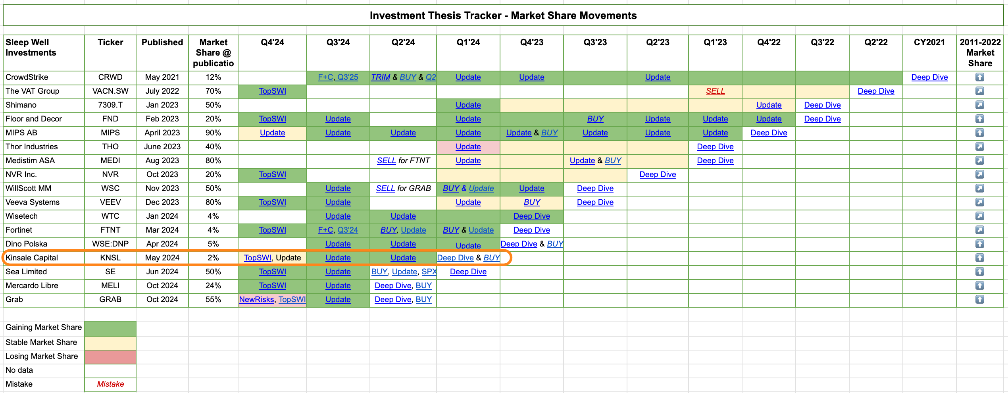Image resolution: width=1008 pixels, height=393 pixels.
Task: Open Dino Polska Deep Dive link
Action: 519,244
